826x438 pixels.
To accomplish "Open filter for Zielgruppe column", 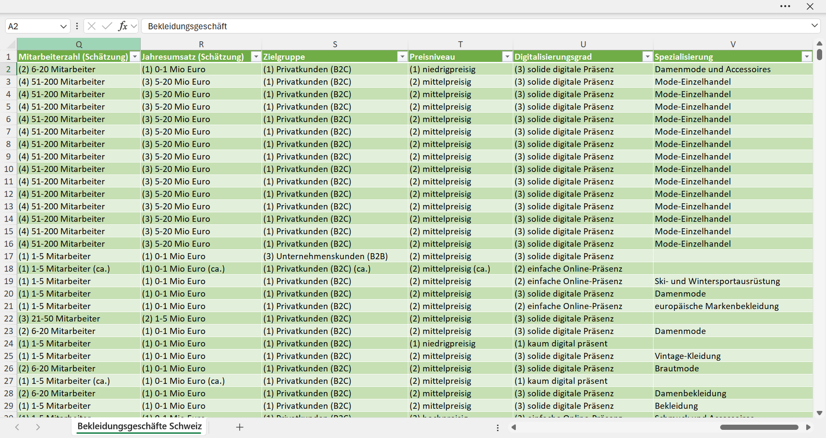I will point(402,56).
